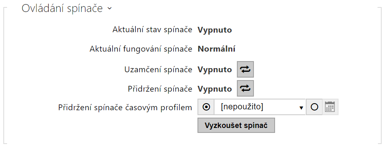Select the filled radio button before [nepoužito]

pyautogui.click(x=206, y=107)
